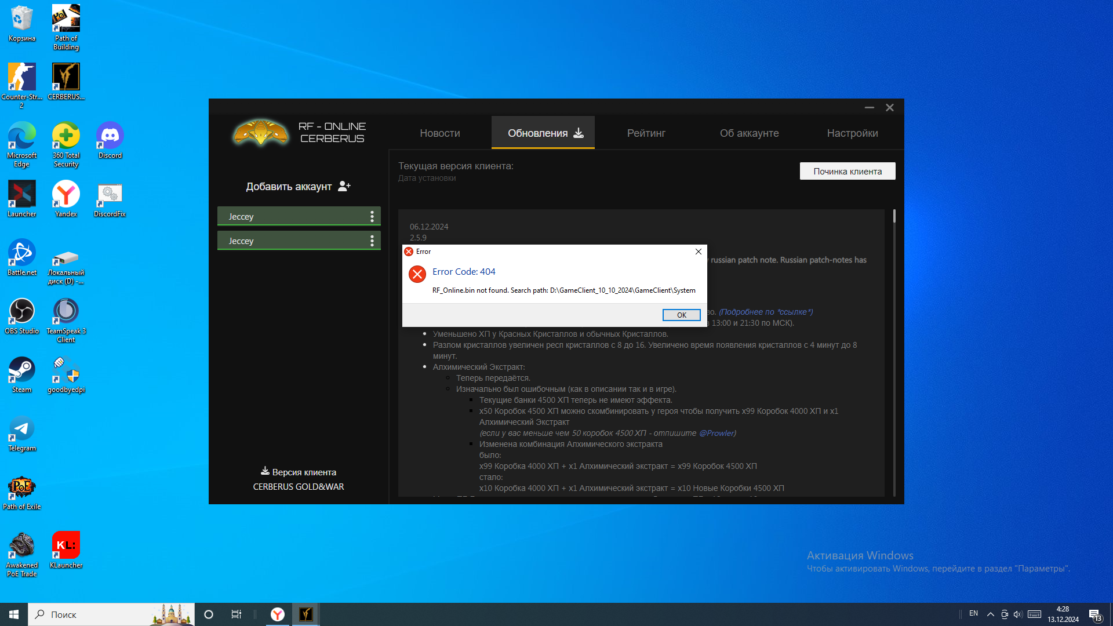Screen dimensions: 1113x626
Task: Minimize the Cerberus launcher window
Action: click(x=869, y=108)
